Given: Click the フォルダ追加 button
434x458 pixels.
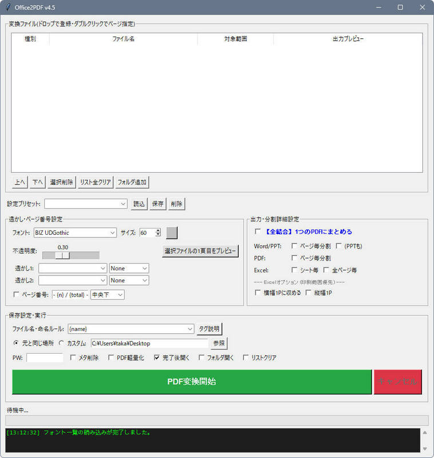Looking at the screenshot, I should click(132, 182).
